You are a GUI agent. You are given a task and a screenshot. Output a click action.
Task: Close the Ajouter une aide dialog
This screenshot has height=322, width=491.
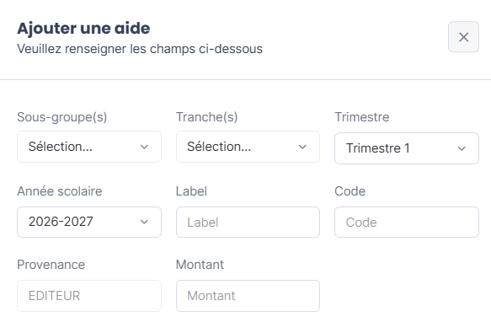click(463, 37)
